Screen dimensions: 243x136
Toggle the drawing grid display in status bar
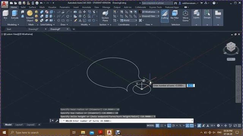coord(157,126)
